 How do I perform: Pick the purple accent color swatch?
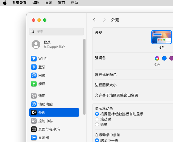pos(171,58)
